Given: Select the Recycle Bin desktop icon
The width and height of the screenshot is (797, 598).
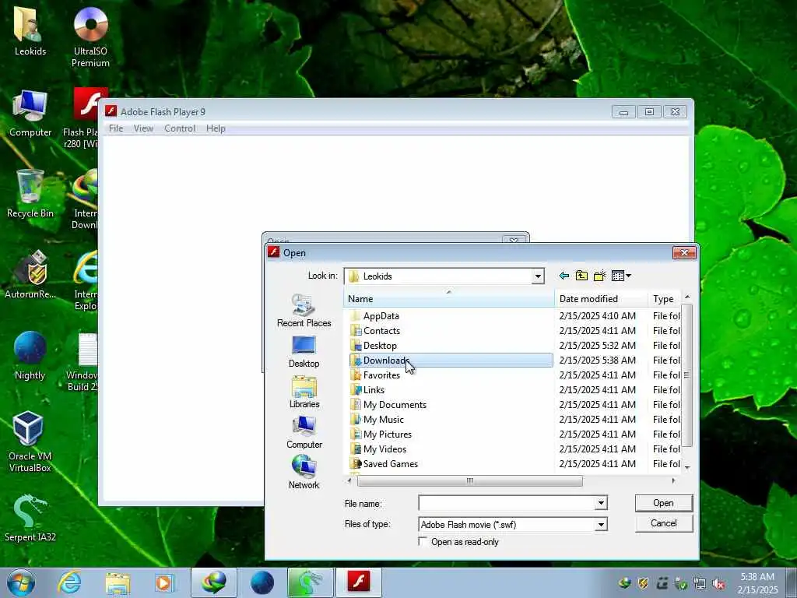Looking at the screenshot, I should pos(30,194).
